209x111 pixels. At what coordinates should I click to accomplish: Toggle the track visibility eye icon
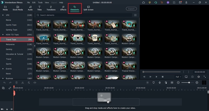11,109
